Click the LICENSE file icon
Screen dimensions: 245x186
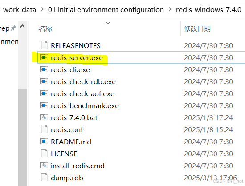[44, 153]
